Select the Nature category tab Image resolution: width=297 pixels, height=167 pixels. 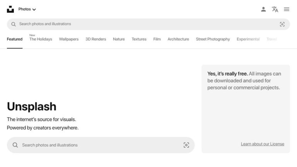coord(119,39)
